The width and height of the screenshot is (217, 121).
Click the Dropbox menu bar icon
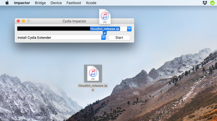205,3
